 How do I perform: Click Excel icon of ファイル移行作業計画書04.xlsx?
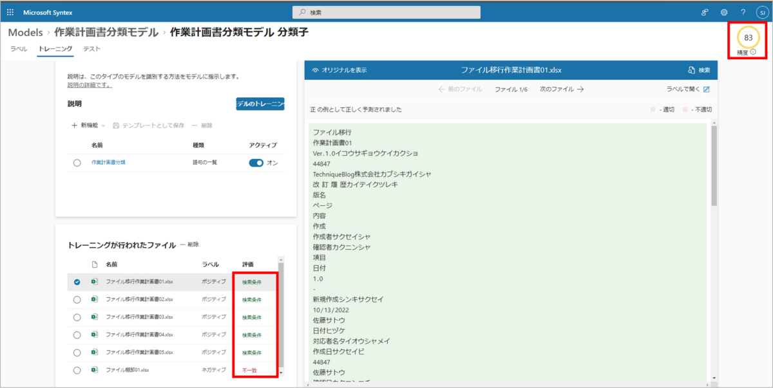tap(95, 335)
